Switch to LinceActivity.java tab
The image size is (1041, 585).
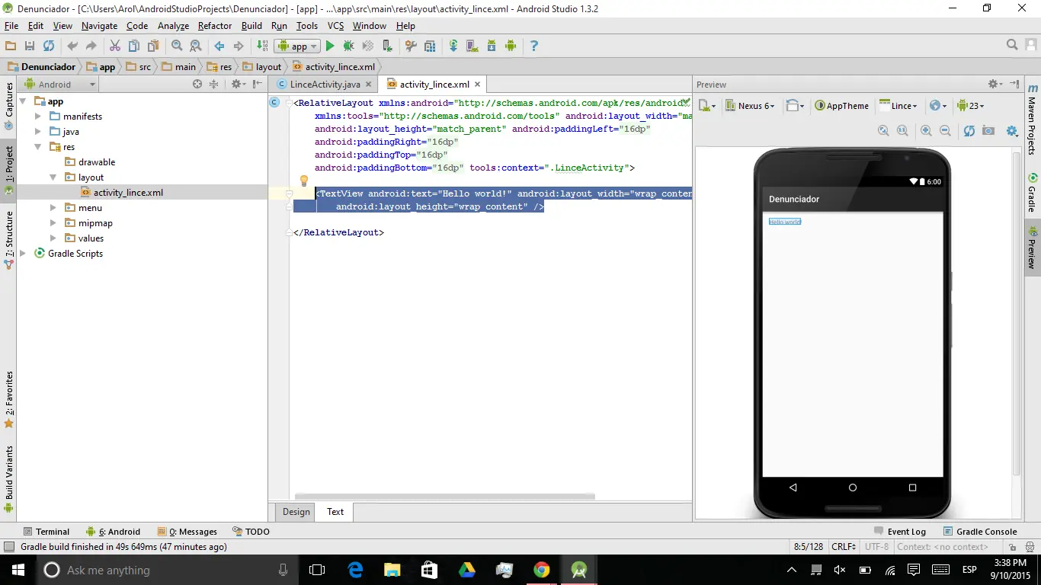tap(325, 85)
